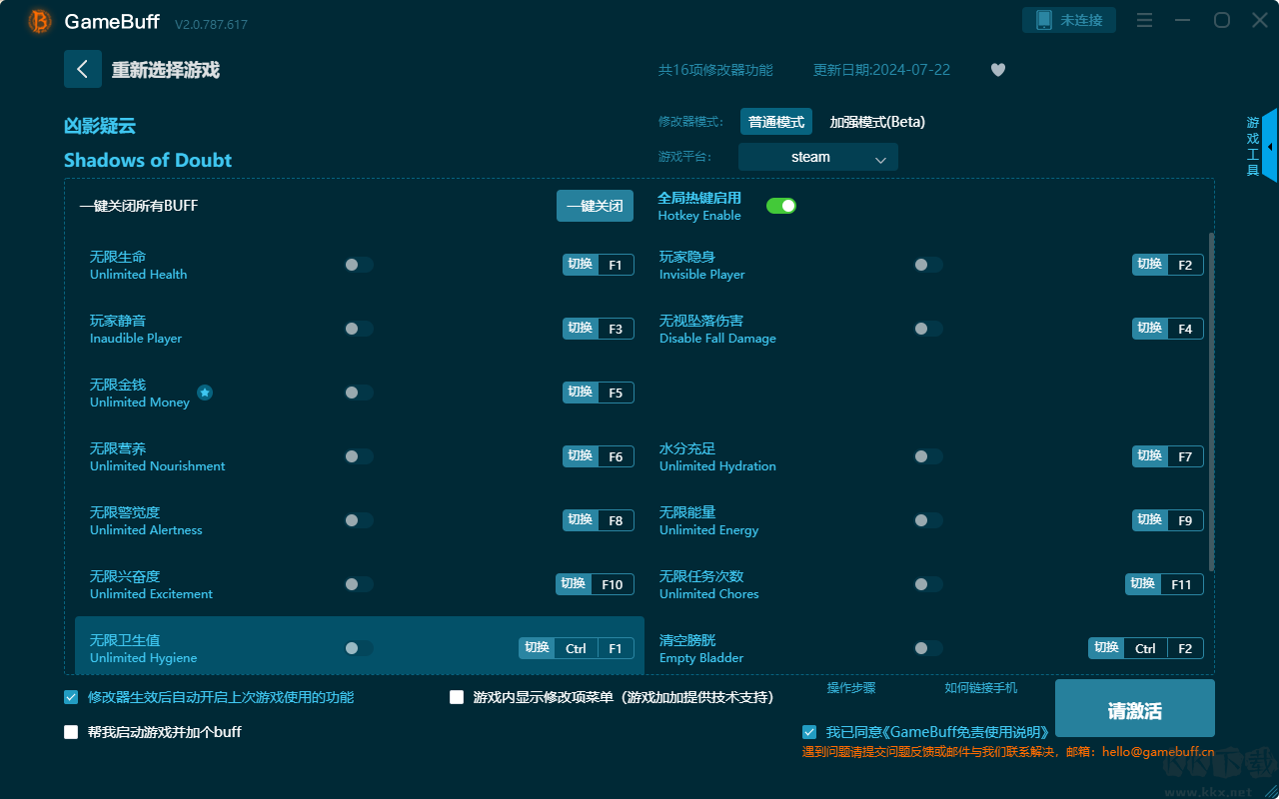Enable the Unlimited Health toggle
The width and height of the screenshot is (1279, 799).
pyautogui.click(x=359, y=265)
